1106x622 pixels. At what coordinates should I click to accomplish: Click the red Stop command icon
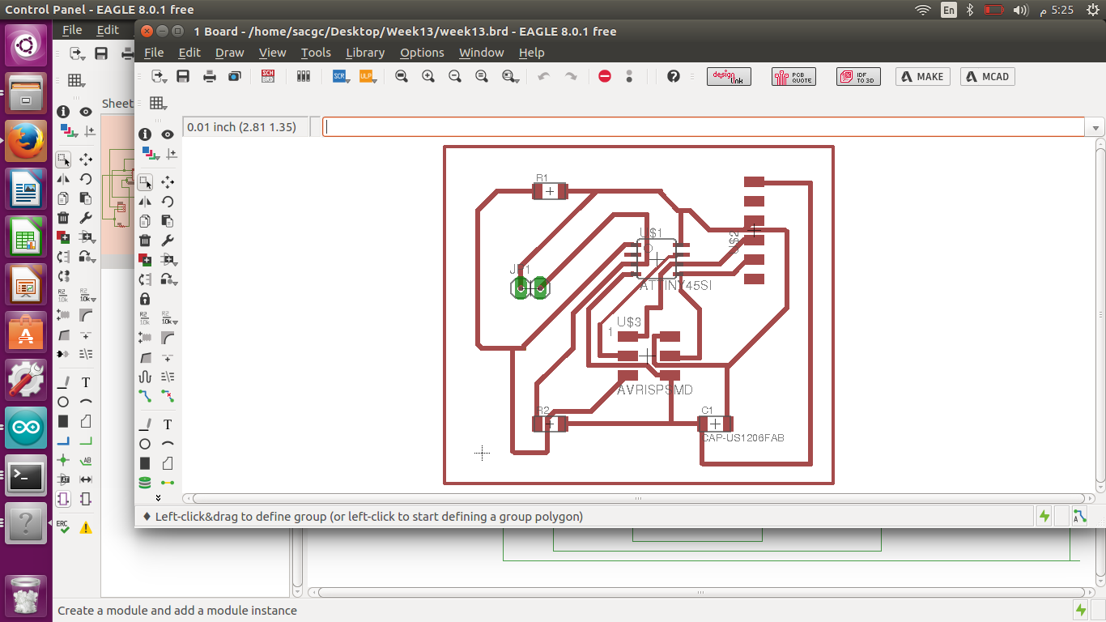pyautogui.click(x=605, y=76)
